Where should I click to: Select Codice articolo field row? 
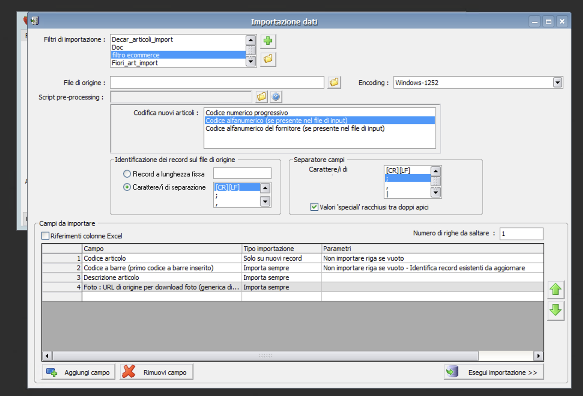pos(162,258)
